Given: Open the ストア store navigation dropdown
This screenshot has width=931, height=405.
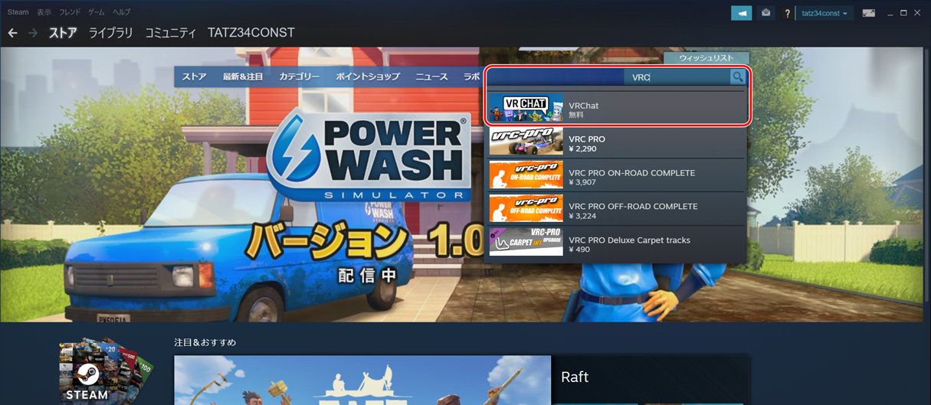Looking at the screenshot, I should point(194,77).
